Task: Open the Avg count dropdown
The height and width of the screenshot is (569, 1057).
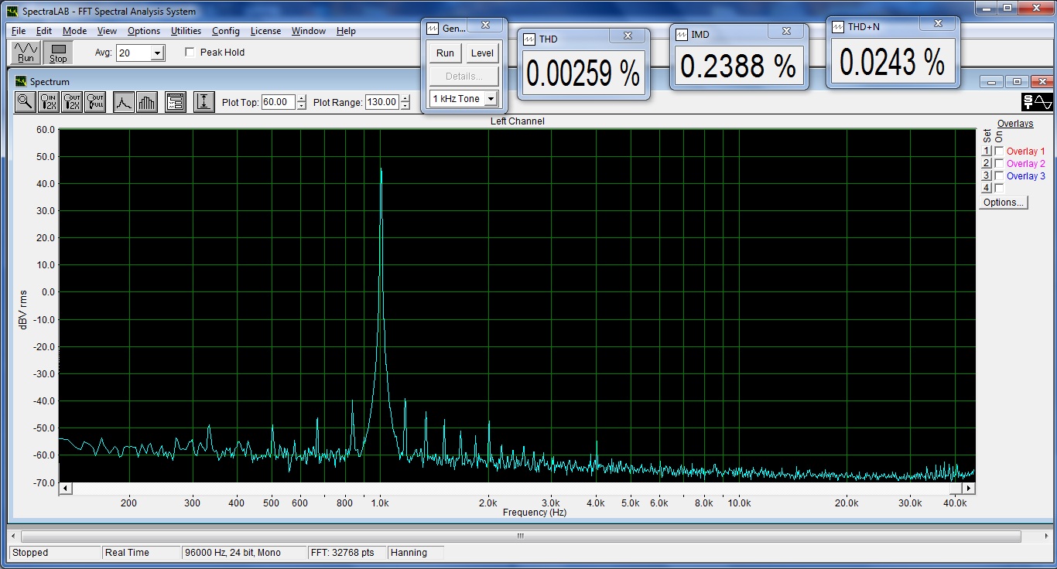Action: (157, 53)
